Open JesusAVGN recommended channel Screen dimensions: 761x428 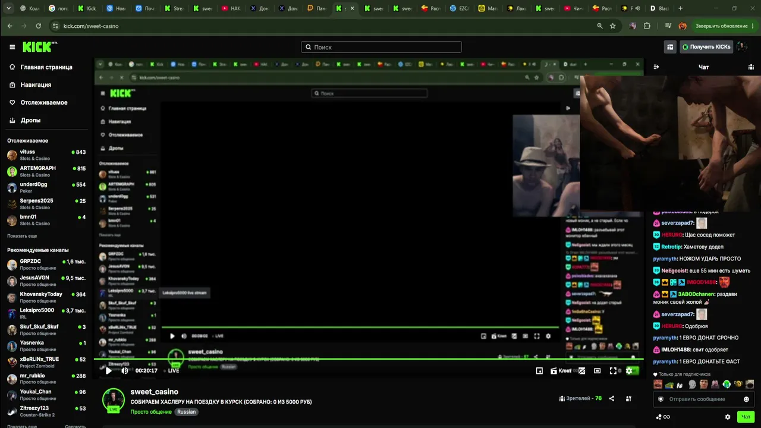coord(46,281)
